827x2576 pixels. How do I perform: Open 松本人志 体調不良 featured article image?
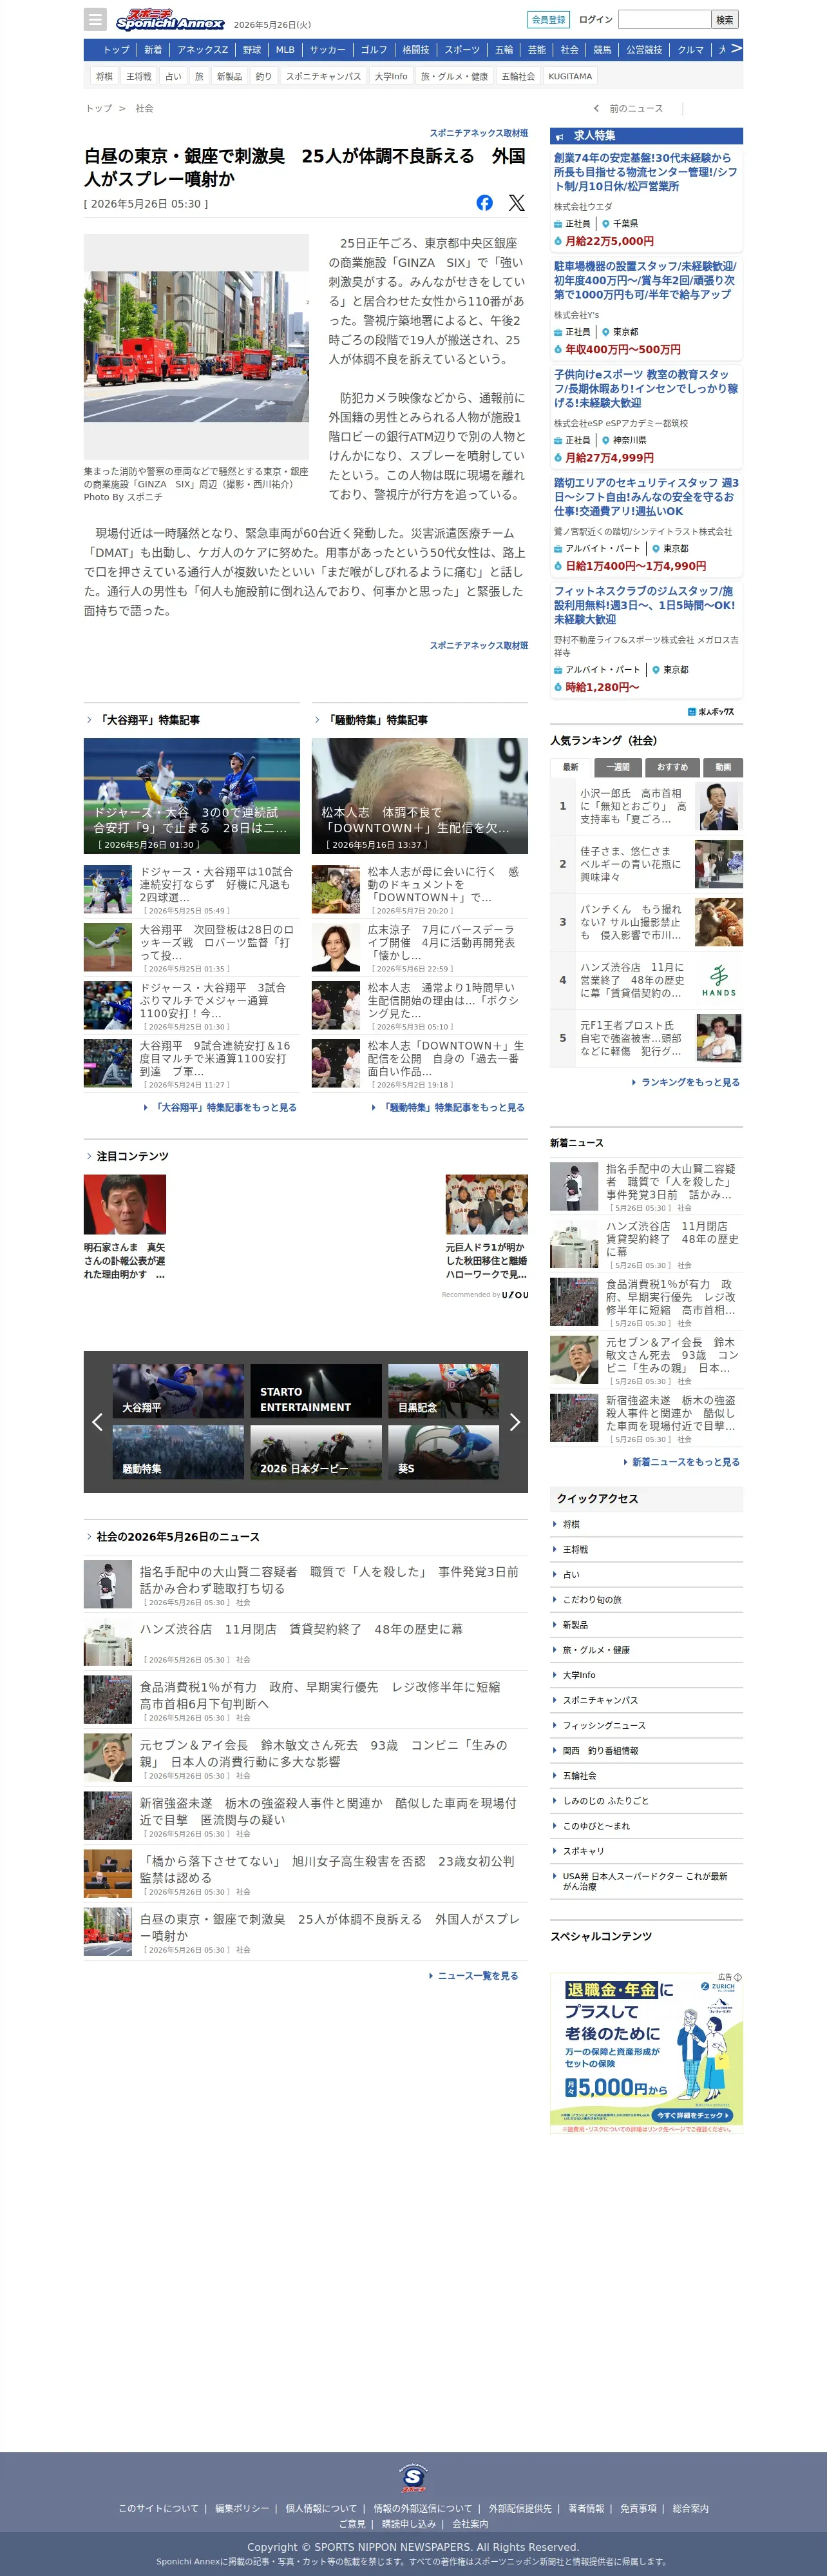point(419,796)
